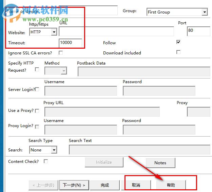The width and height of the screenshot is (212, 192).
Task: Click the Proxy port field
Action: (x=199, y=112)
